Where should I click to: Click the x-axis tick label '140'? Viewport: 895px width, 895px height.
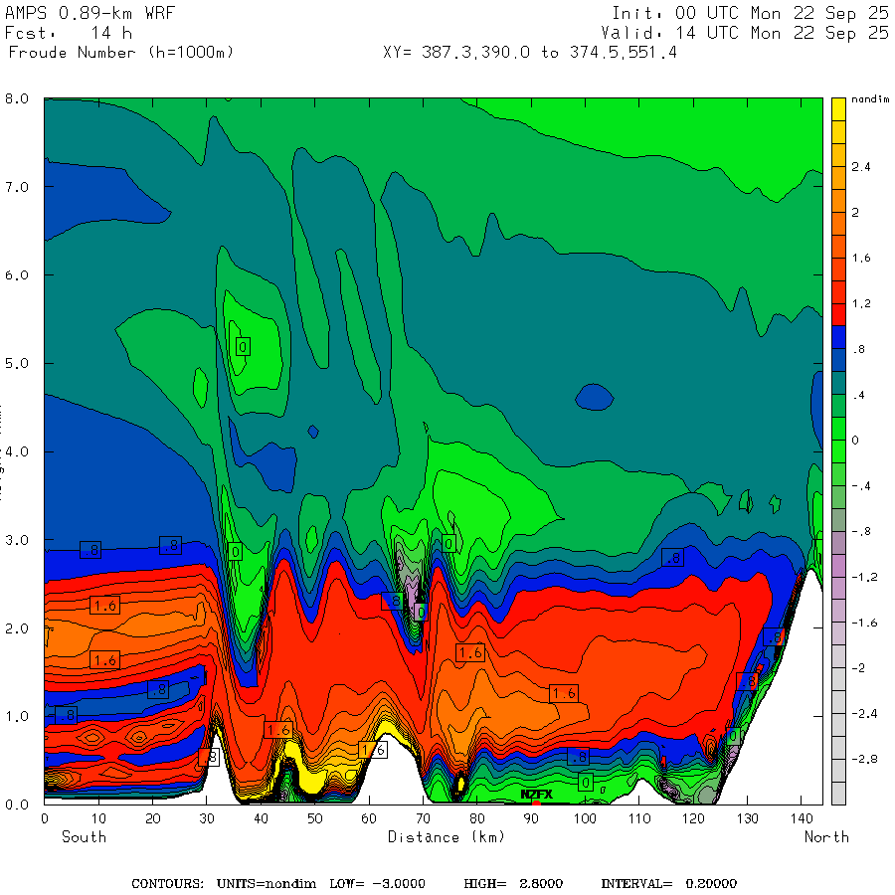[x=802, y=818]
